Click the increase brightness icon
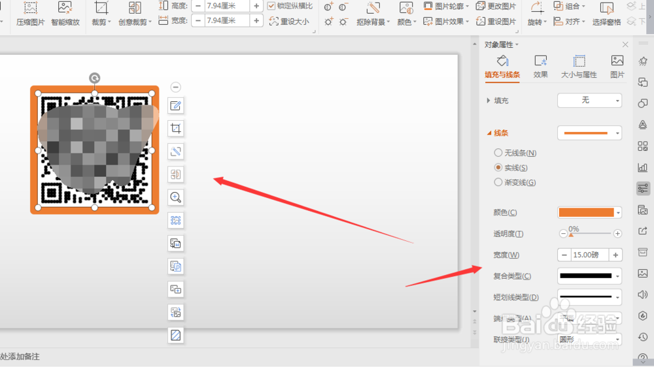This screenshot has width=654, height=367. pyautogui.click(x=329, y=22)
